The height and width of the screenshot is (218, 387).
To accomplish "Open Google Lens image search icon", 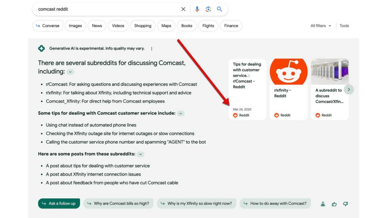I will pos(208,9).
